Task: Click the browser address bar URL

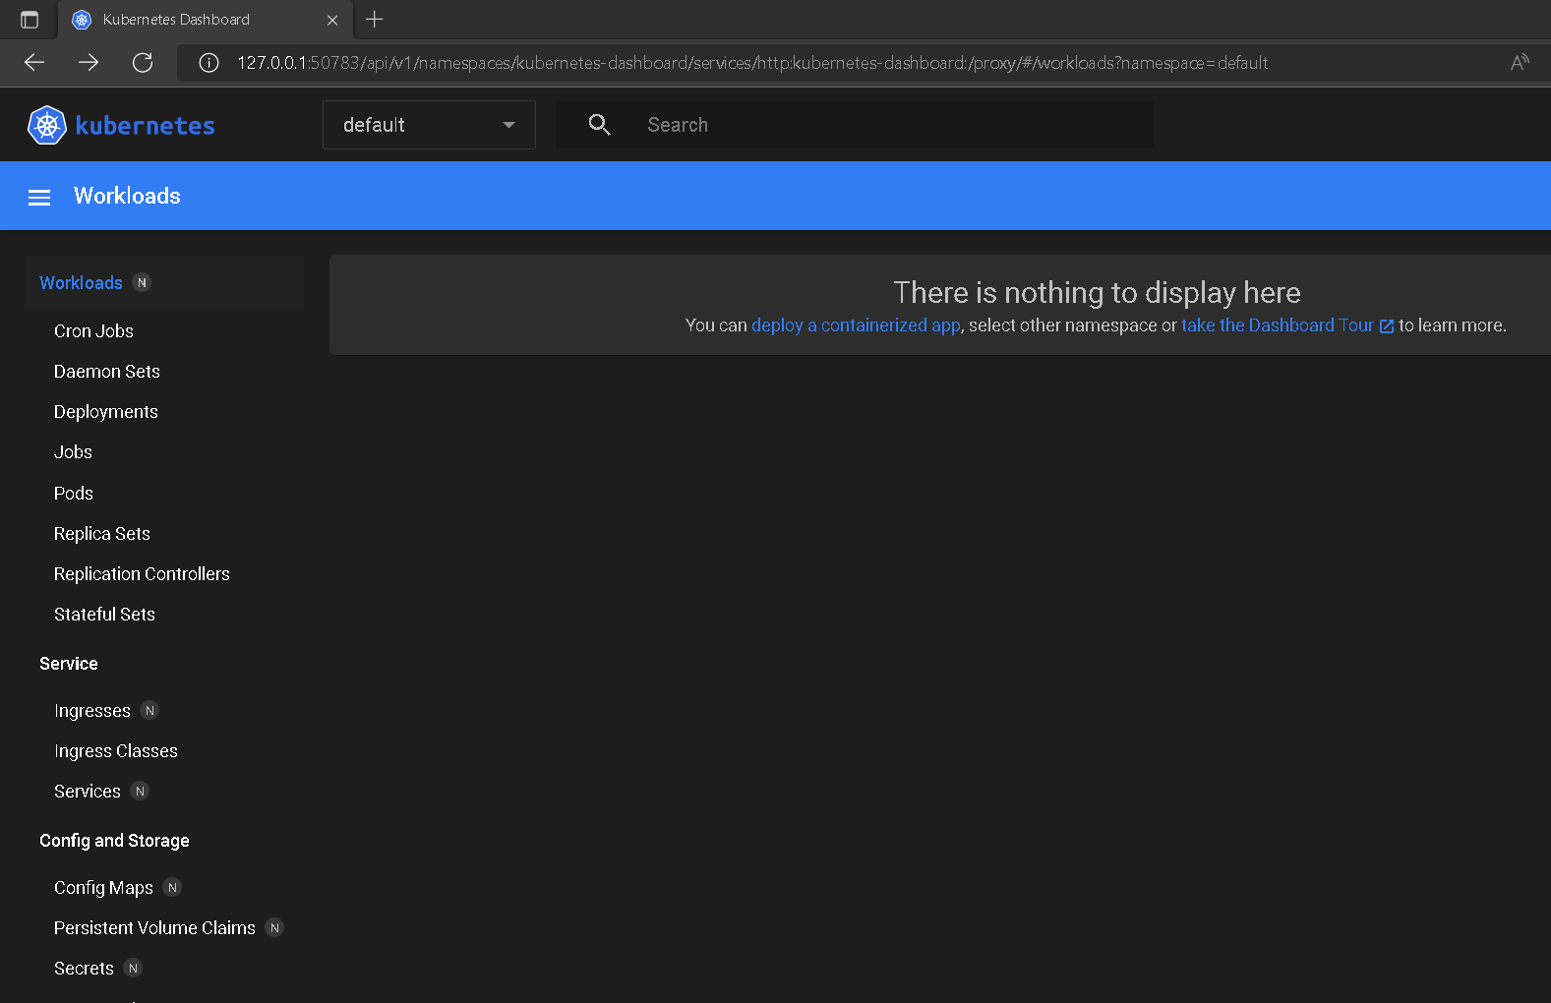Action: pos(752,63)
